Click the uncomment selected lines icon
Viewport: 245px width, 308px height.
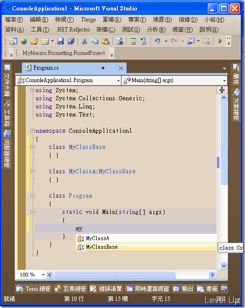coord(144,41)
